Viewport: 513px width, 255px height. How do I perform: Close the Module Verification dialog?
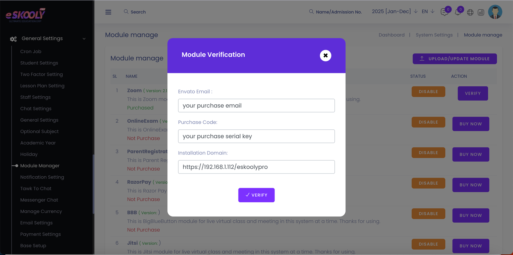(325, 56)
